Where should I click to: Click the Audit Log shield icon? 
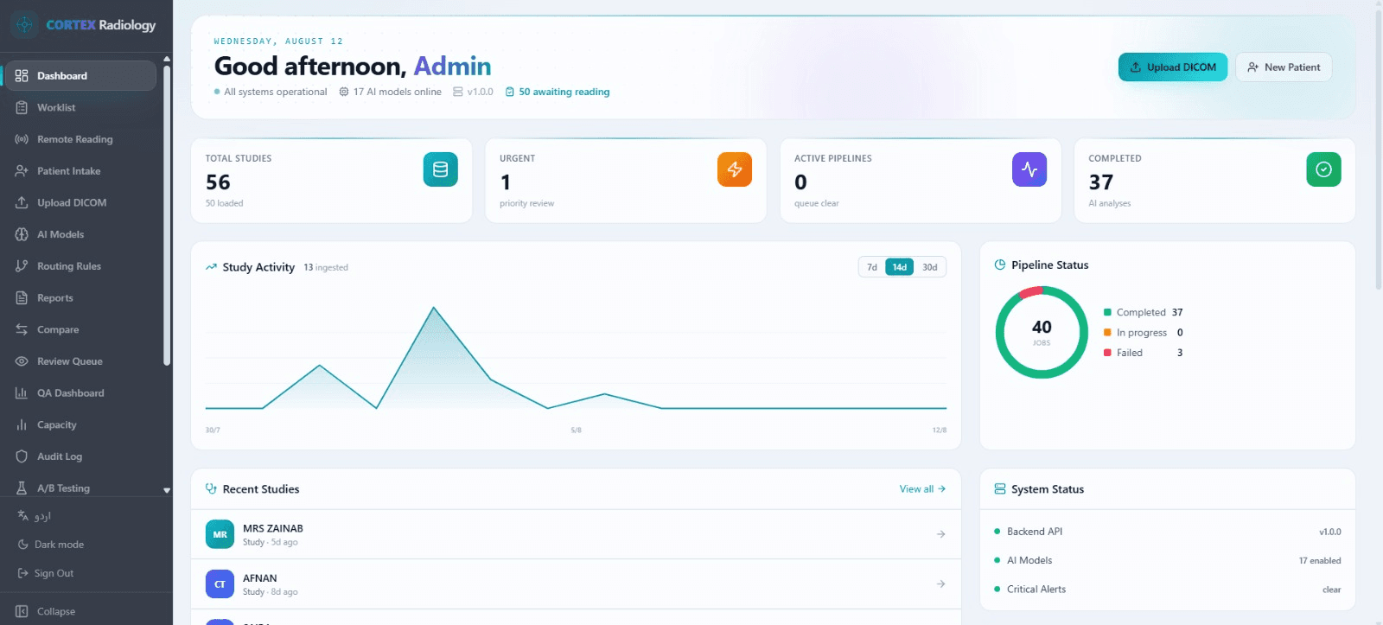(x=22, y=456)
